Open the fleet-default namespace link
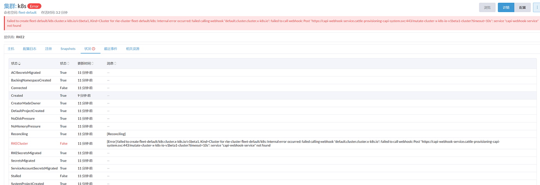This screenshot has height=185, width=540. [27, 12]
